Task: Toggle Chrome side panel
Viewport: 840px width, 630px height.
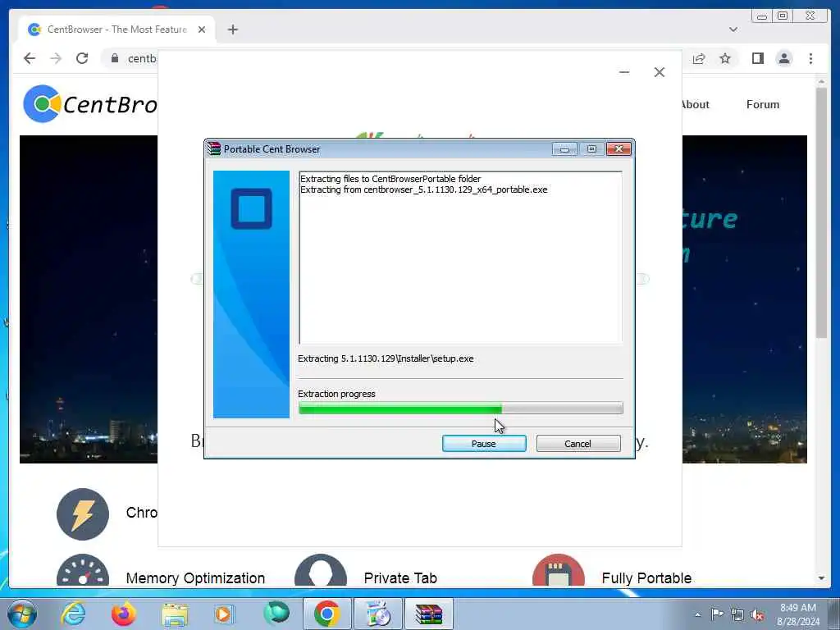Action: coord(757,58)
